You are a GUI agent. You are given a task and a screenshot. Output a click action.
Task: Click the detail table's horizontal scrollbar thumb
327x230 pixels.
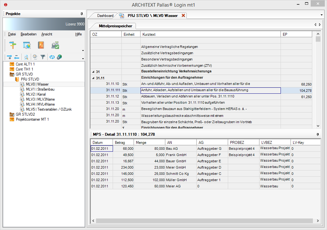click(x=204, y=221)
